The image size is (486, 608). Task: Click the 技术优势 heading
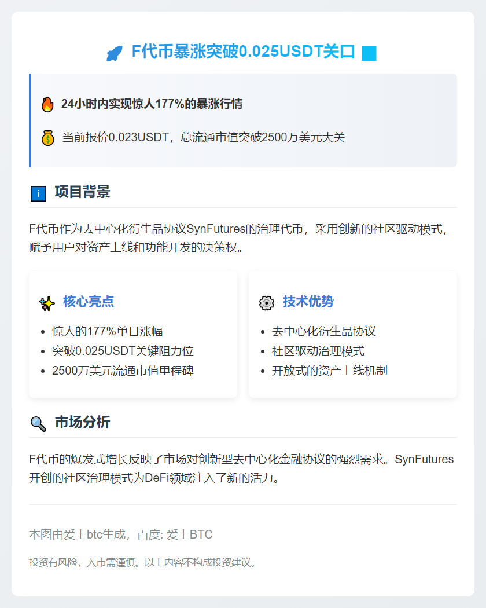tap(308, 302)
